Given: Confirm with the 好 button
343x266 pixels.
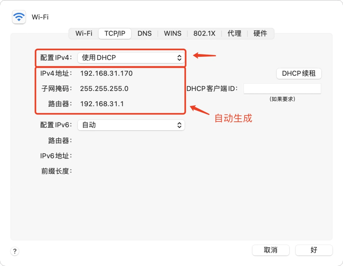Looking at the screenshot, I should click(x=314, y=250).
